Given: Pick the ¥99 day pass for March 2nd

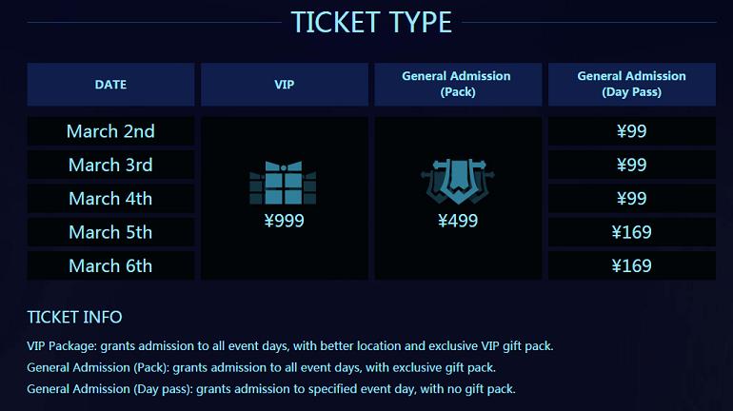Looking at the screenshot, I should [631, 131].
